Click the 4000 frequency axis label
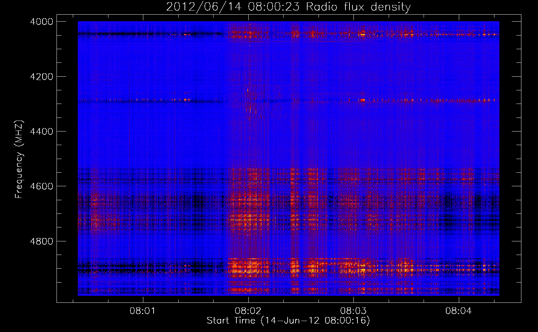 (42, 22)
